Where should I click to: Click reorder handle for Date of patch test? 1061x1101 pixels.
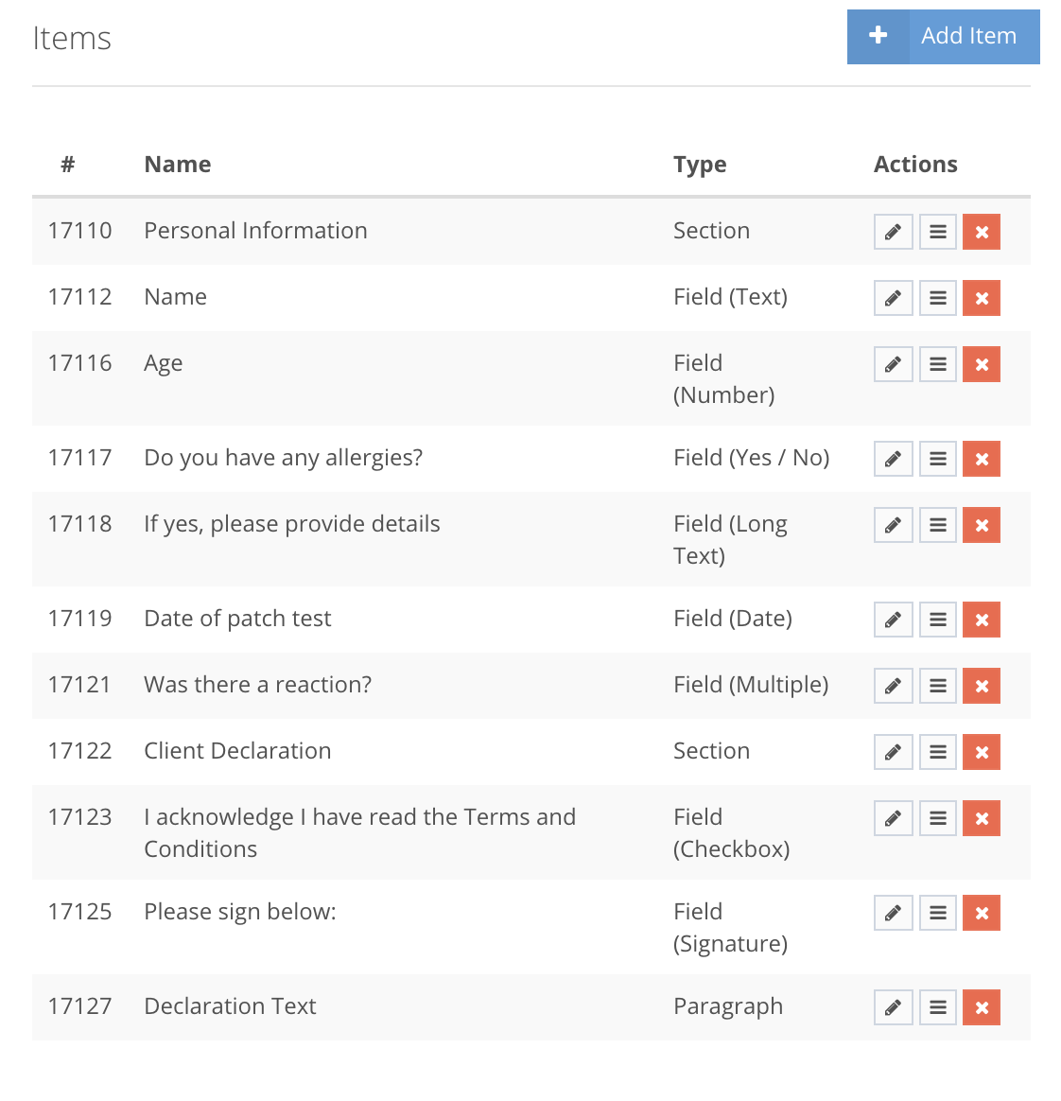938,620
